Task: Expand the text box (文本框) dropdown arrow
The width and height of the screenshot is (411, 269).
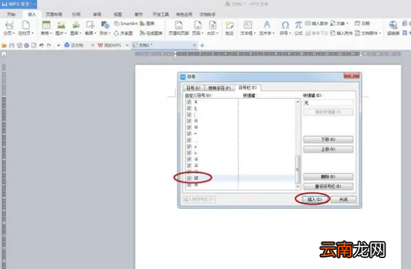Action: (255, 34)
